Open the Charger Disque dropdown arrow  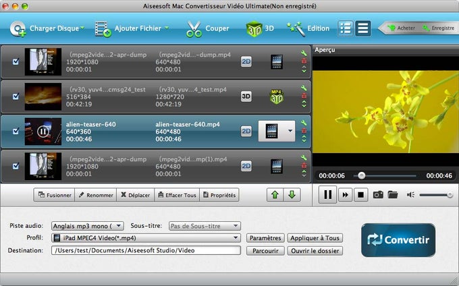tap(82, 28)
